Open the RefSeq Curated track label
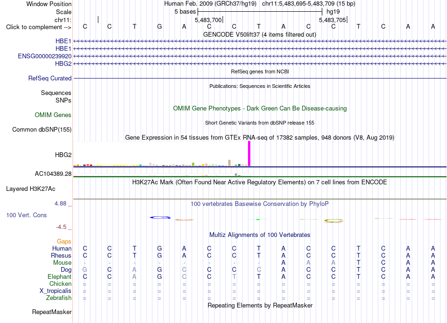447x323 pixels. pos(50,78)
